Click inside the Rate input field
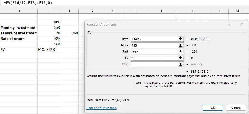The width and height of the screenshot is (249, 114). [x=153, y=39]
